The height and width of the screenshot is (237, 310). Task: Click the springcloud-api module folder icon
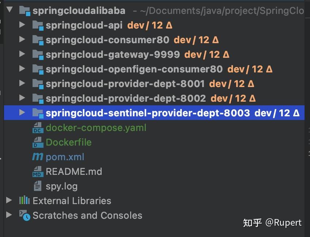[x=37, y=26]
